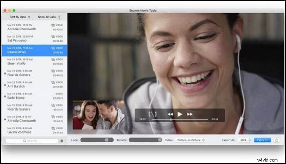286x164 pixels.
Task: Click the unread blue dot beside Ami Burdick
Action: 5,85
